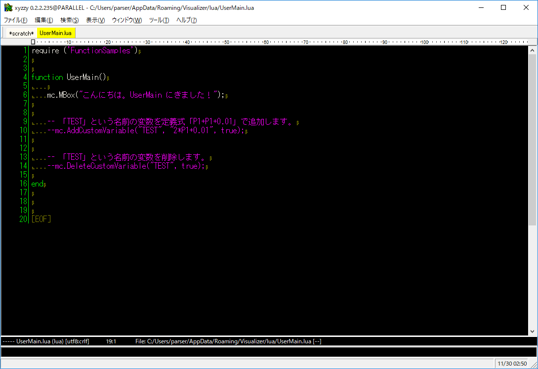Maximize the xyzzy window

(503, 7)
